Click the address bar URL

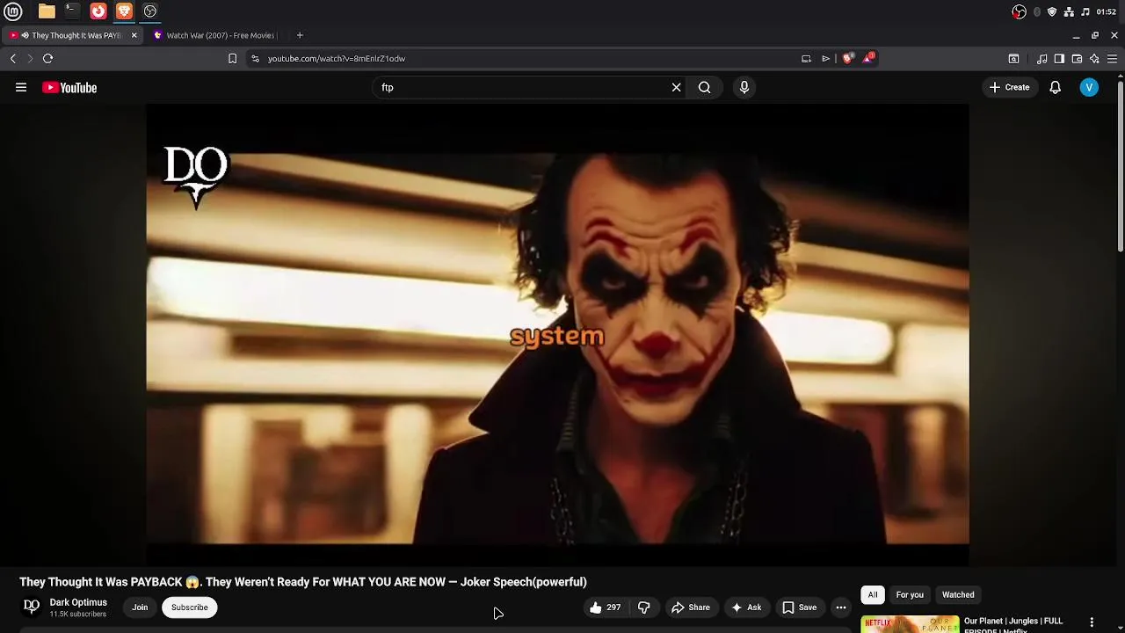pyautogui.click(x=336, y=58)
